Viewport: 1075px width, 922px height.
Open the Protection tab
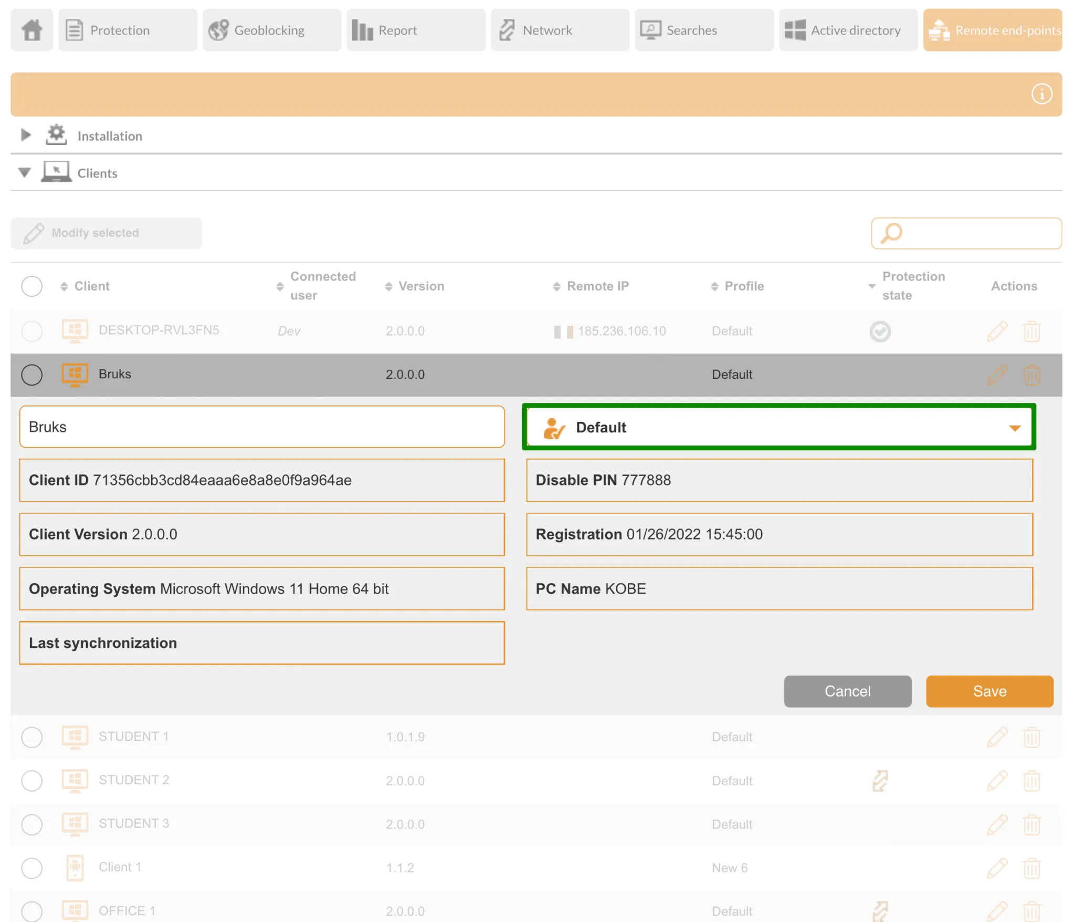coord(128,30)
